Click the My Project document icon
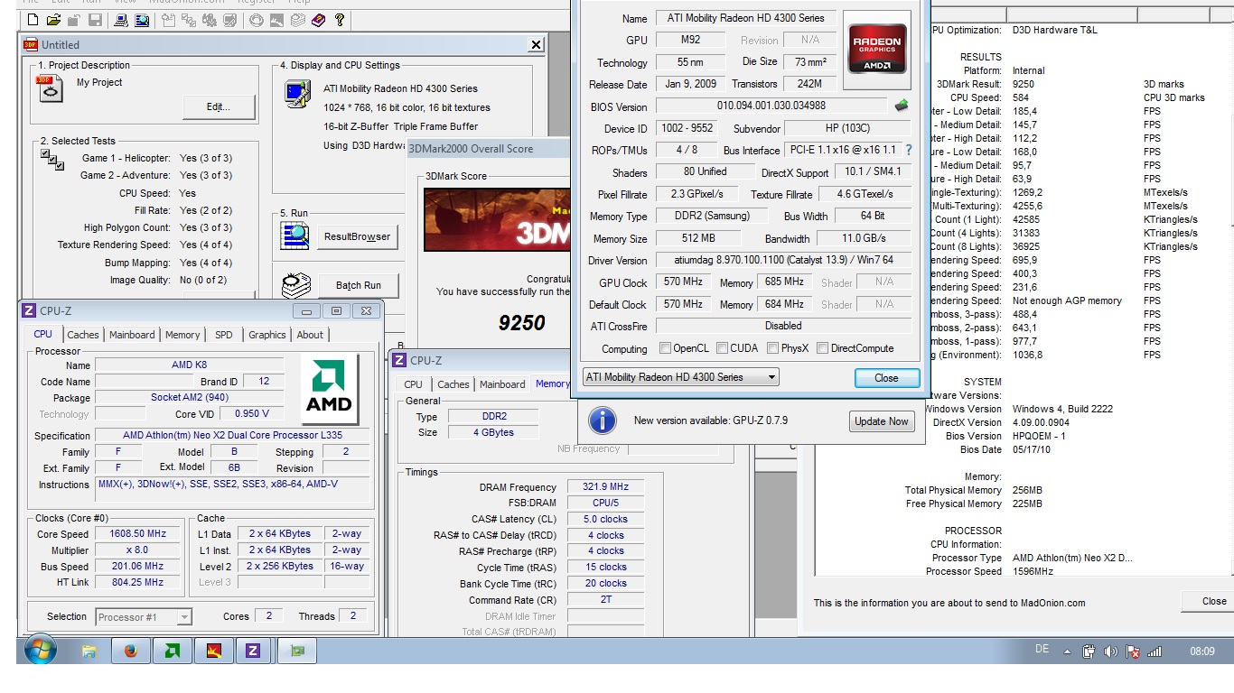1234x693 pixels. [x=50, y=88]
